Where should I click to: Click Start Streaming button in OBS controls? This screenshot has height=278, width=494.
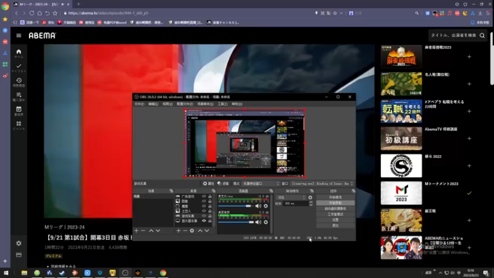335,197
